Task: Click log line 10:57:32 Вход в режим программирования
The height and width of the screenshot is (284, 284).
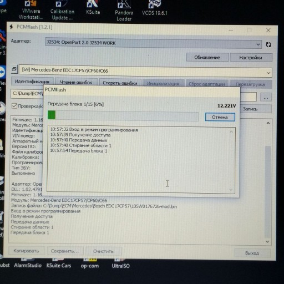Action: pos(94,130)
